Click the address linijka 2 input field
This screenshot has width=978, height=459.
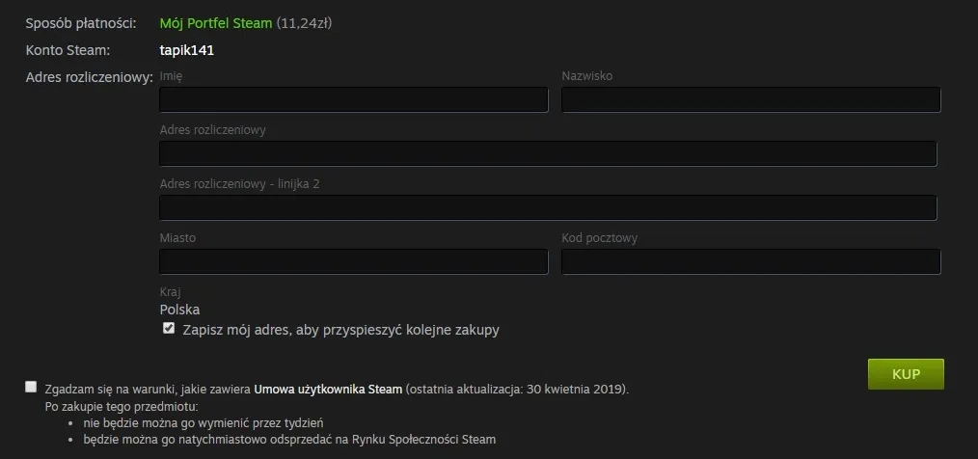point(548,208)
